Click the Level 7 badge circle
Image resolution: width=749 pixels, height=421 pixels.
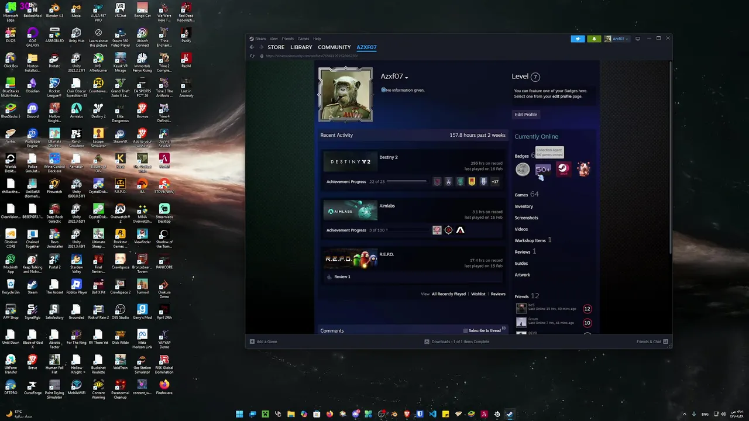click(535, 77)
